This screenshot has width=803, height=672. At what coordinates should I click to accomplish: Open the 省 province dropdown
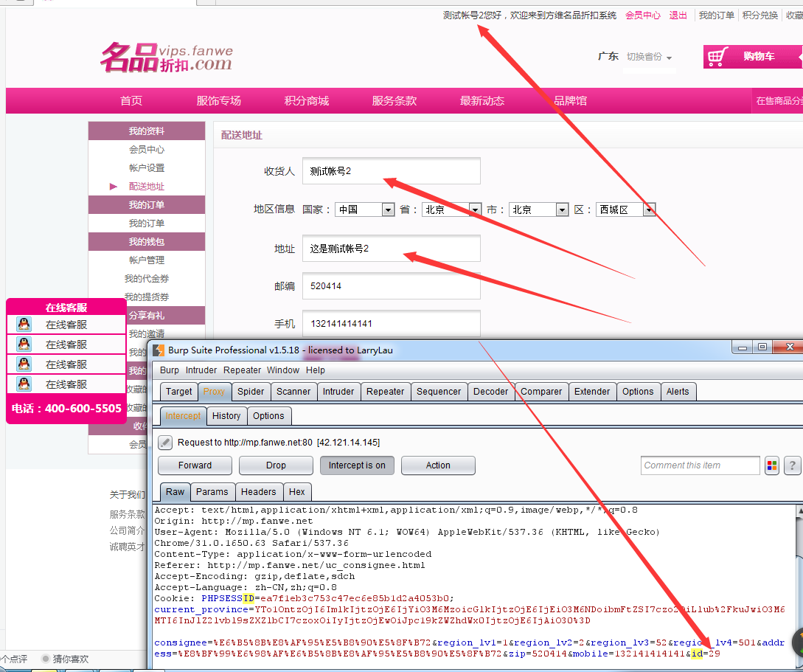coord(452,209)
